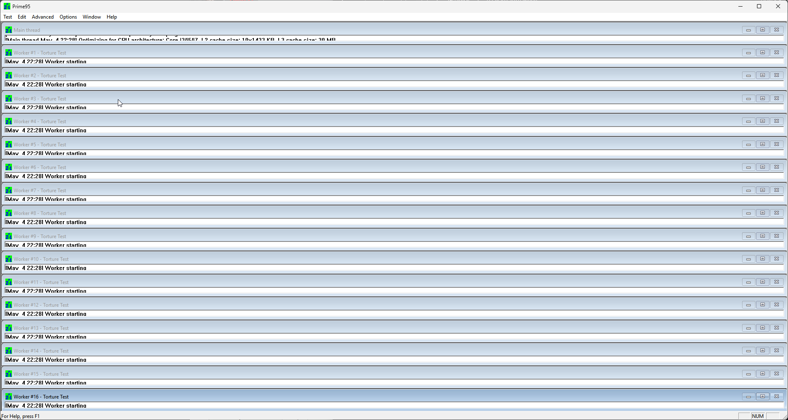Maximize the Worker #16 child window
The image size is (788, 420).
(x=762, y=396)
